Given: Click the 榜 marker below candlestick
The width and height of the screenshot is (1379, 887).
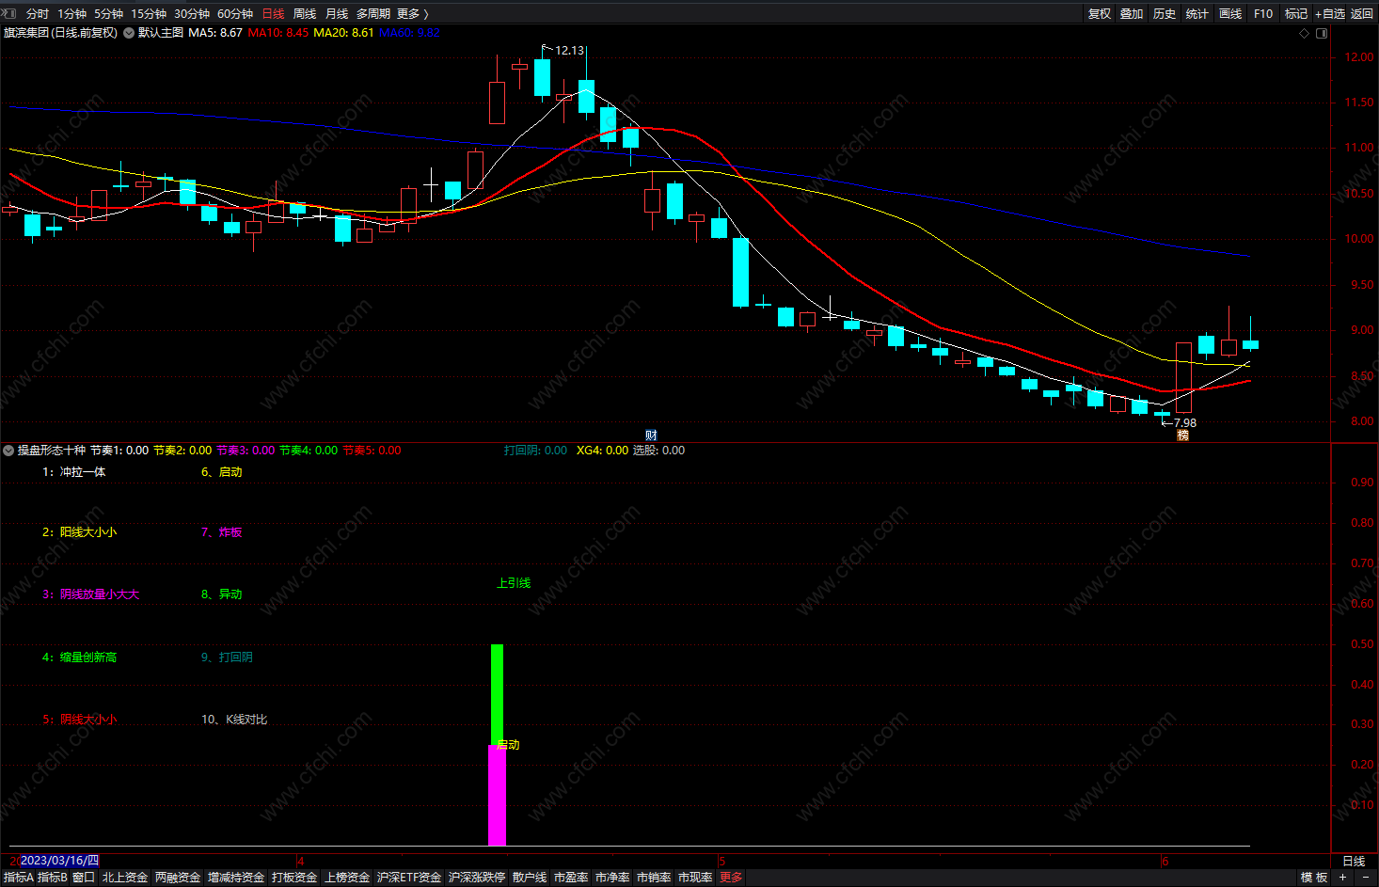Looking at the screenshot, I should (1182, 435).
